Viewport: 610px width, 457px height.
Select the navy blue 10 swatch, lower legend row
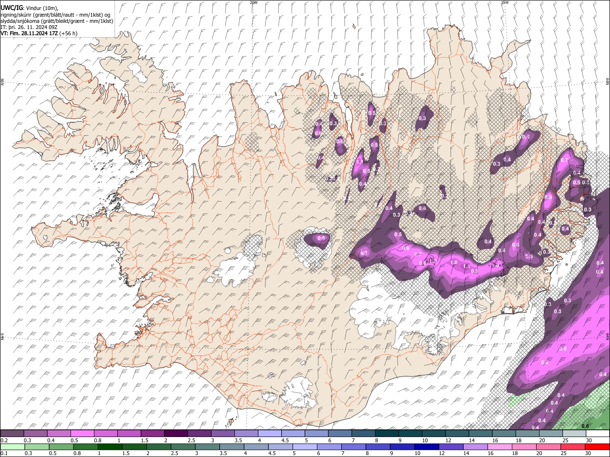coord(426,447)
